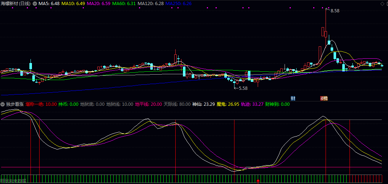
Task: Click the 财神到 indicator value label
Action: click(278, 104)
